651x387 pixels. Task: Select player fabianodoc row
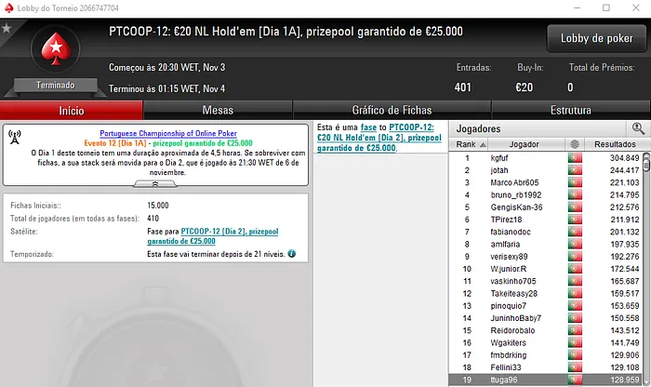[546, 232]
